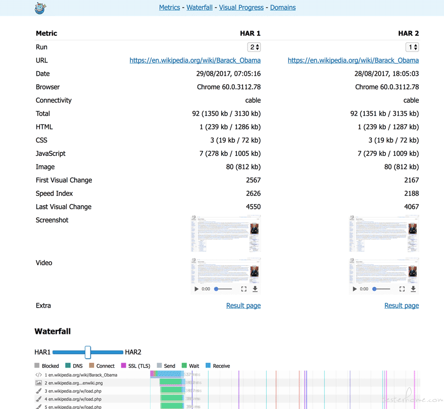This screenshot has width=444, height=409.
Task: Click the image icon of request 2
Action: [38, 383]
